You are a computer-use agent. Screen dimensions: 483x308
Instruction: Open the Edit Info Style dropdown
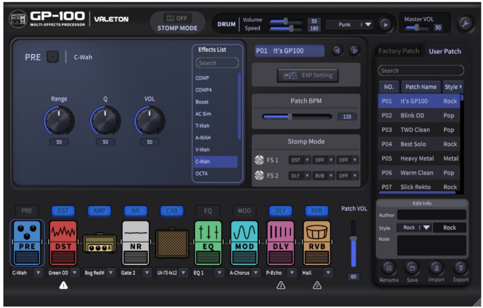413,228
